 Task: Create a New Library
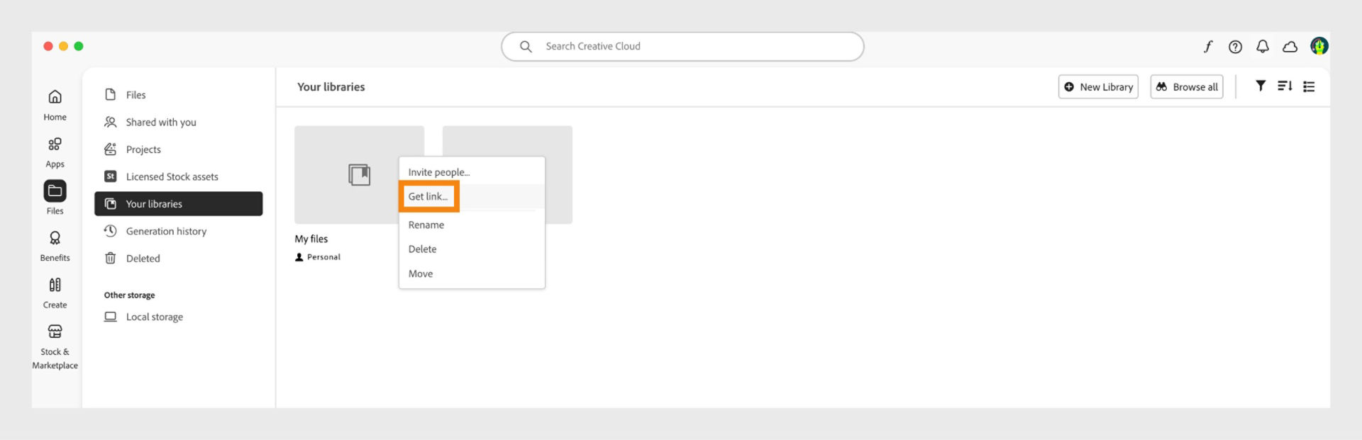[1098, 86]
